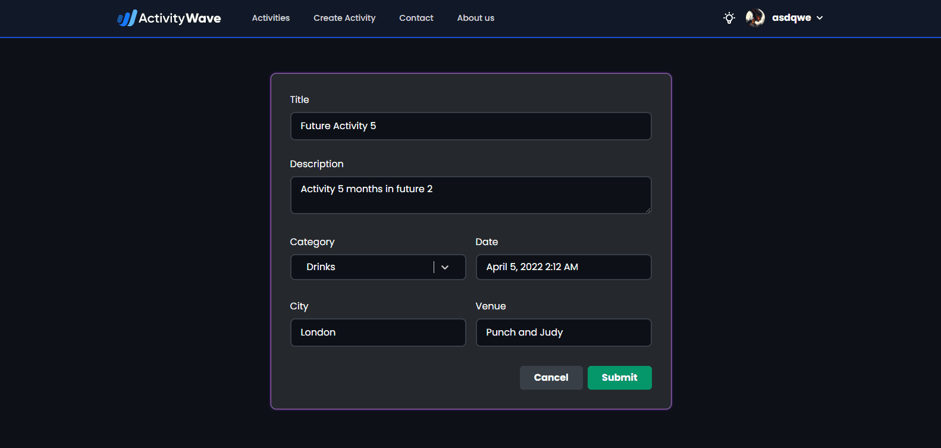The height and width of the screenshot is (448, 941).
Task: Open the Date field showing April 5, 2022
Action: (563, 267)
